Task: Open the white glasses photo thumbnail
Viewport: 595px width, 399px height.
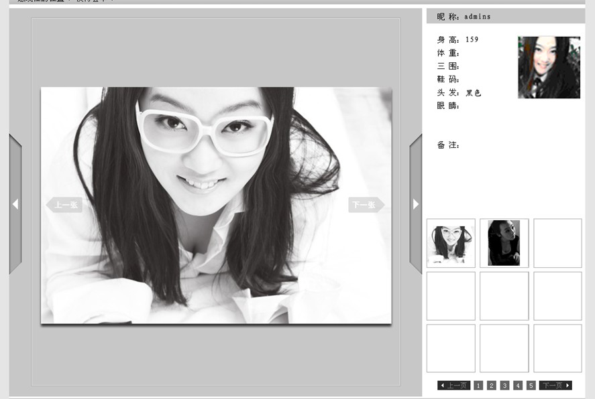Action: coord(451,243)
